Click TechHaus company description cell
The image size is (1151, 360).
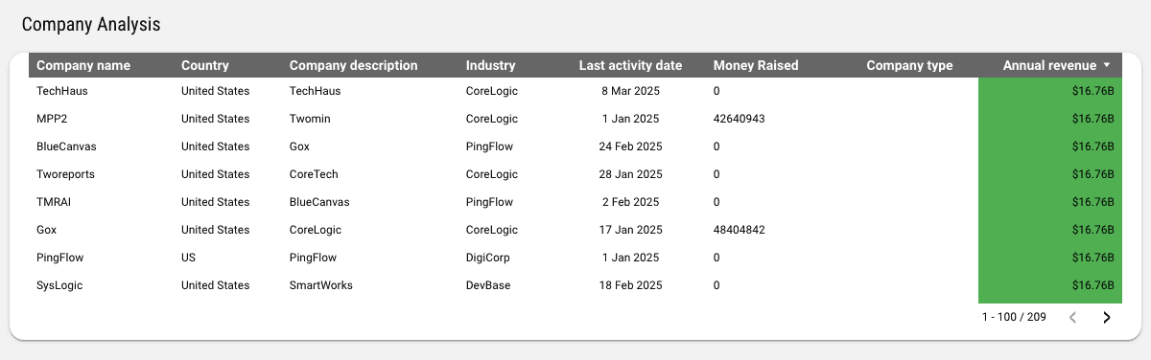click(315, 91)
